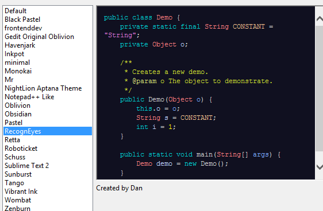Pick the minimal theme
Viewport: 323px width, 211px height.
pos(48,62)
